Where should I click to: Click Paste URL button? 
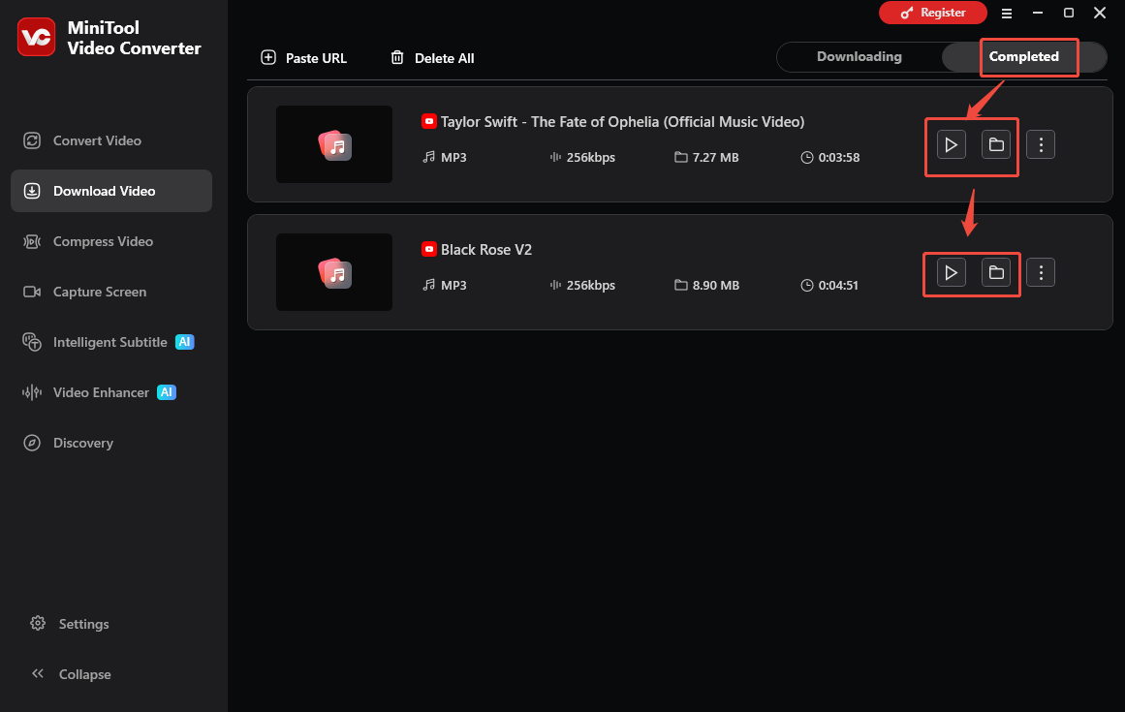303,58
